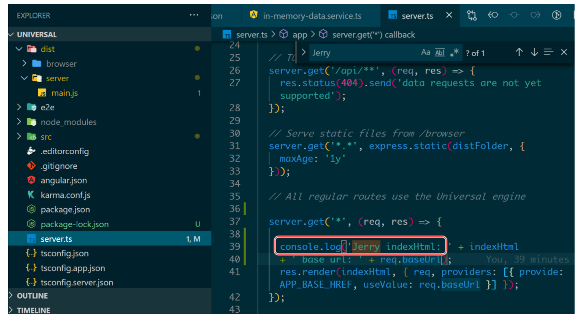Click comment 'All regular routes use the Universal engine'
Screen dimensions: 576x317
point(397,196)
